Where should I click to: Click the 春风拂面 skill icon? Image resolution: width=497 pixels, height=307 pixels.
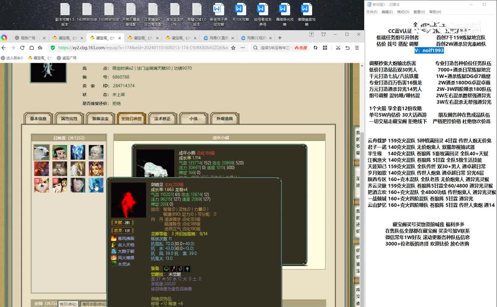[x=114, y=238]
